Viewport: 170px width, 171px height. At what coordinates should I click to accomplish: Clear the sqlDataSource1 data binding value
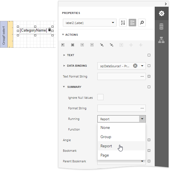tap(135, 66)
